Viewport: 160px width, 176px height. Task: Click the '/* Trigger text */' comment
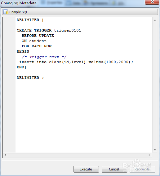[44, 57]
